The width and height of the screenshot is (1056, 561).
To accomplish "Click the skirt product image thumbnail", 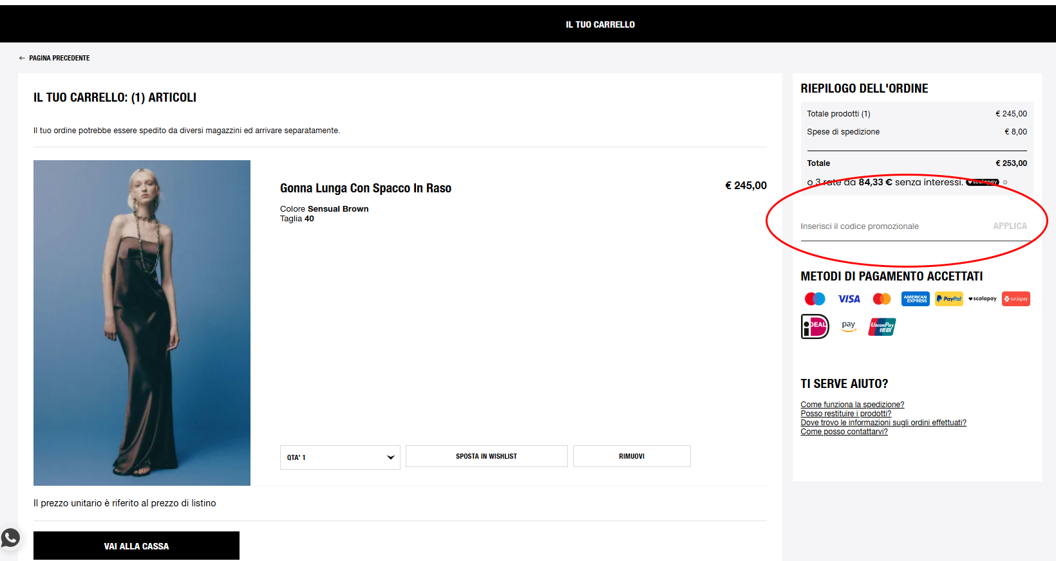I will 142,322.
